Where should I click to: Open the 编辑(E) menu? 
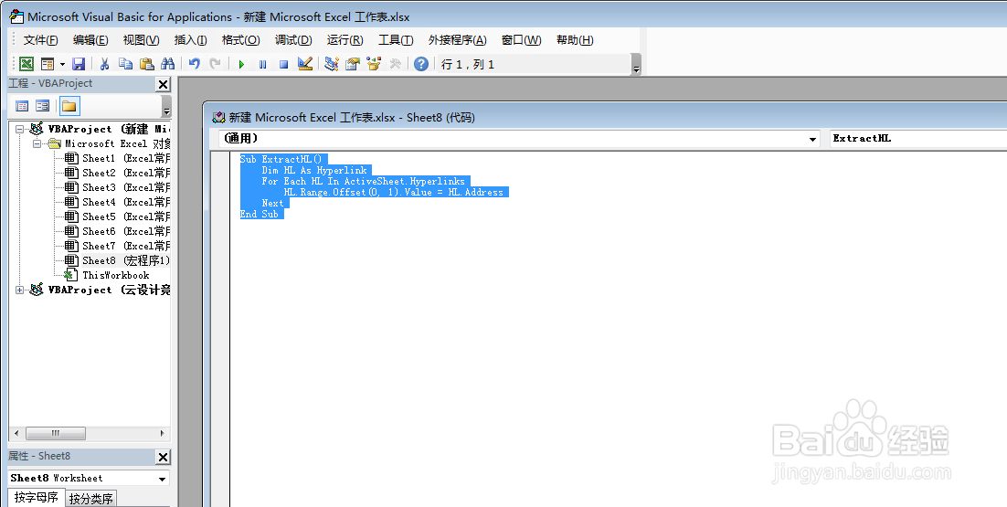(90, 40)
